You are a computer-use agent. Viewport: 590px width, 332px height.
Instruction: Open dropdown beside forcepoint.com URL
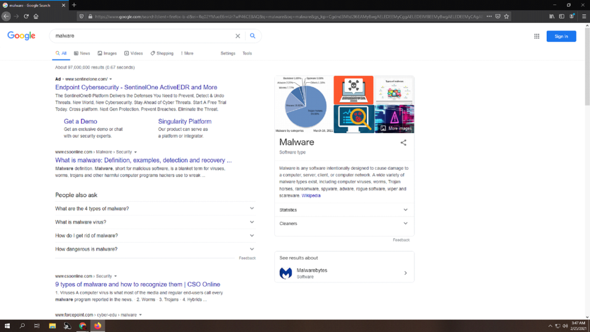coord(141,315)
